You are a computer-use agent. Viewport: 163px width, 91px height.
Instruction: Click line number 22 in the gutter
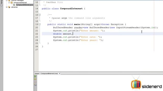(37, 34)
